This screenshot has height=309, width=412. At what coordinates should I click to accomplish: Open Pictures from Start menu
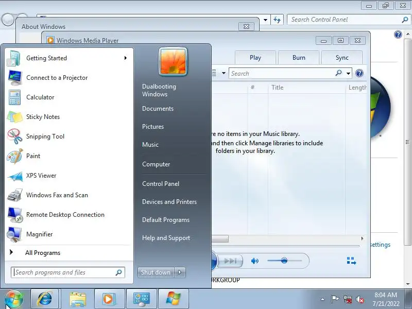tap(153, 127)
